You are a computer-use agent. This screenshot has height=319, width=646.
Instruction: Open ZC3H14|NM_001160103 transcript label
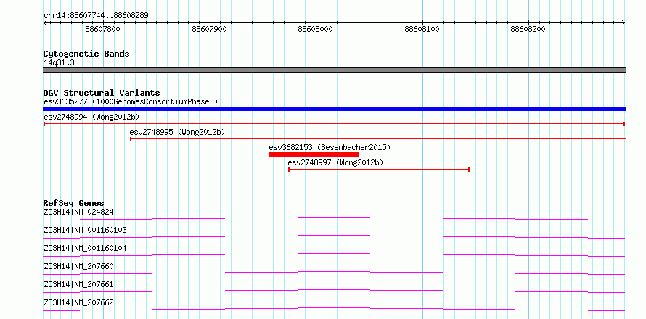(85, 230)
